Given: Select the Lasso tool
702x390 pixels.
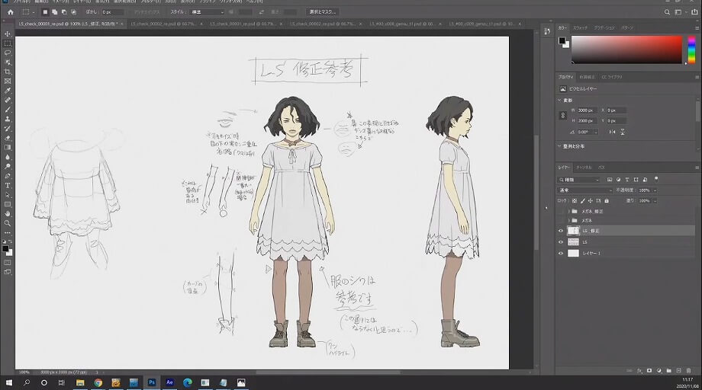Looking at the screenshot, I should (8, 53).
